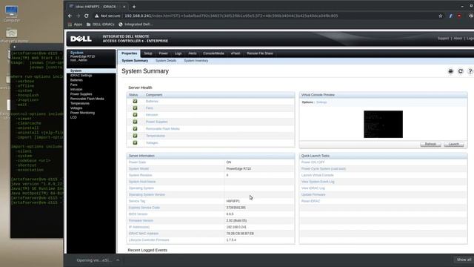Open Computer desktop icon

(12, 14)
